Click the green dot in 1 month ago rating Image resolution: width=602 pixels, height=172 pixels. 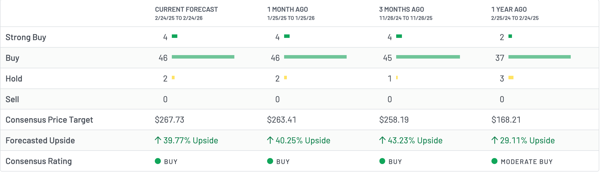(x=270, y=161)
